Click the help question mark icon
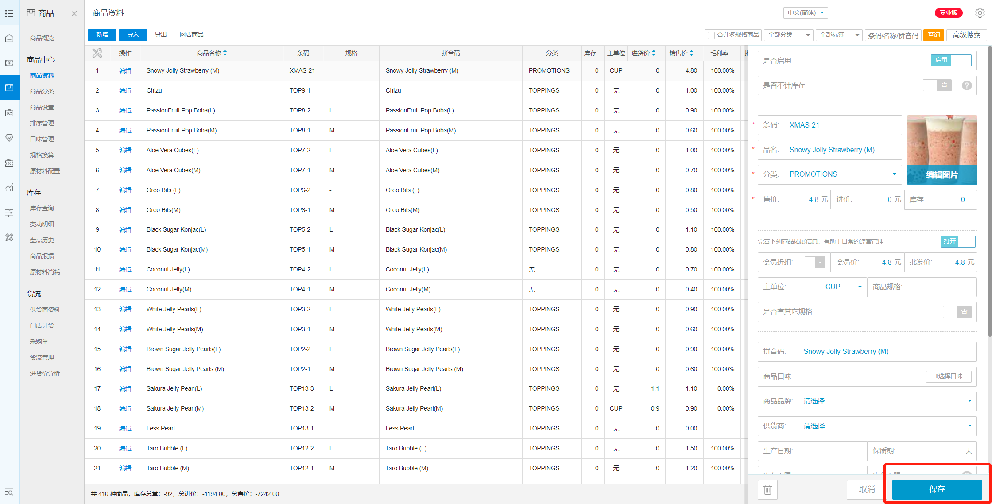The image size is (992, 504). [967, 85]
